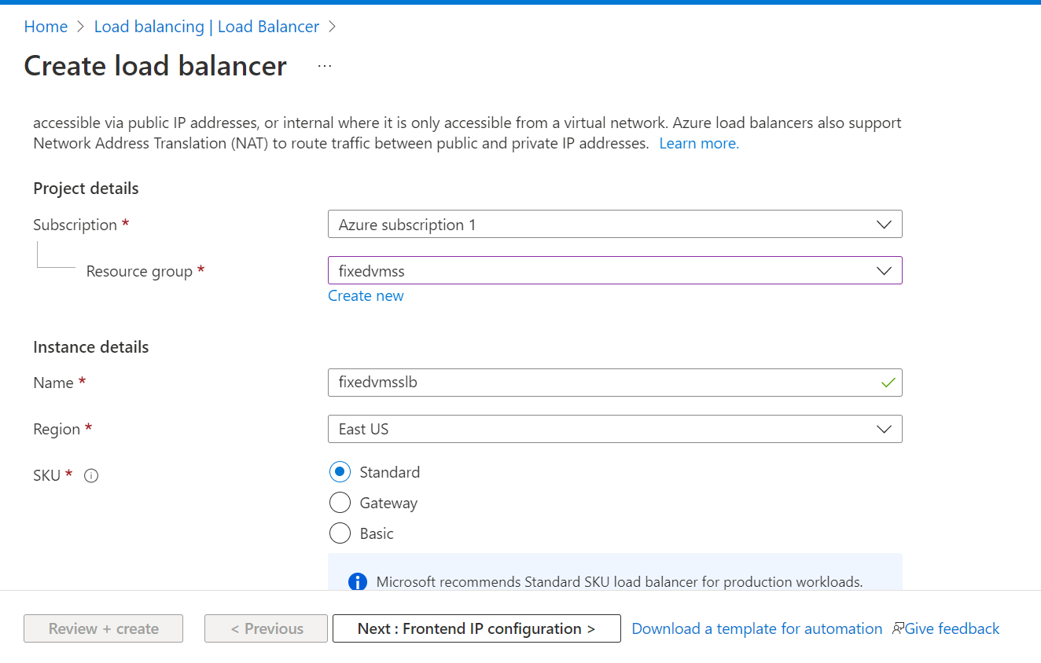Click the blue info icon in recommendation banner
Viewport: 1041px width, 663px height.
coord(358,582)
